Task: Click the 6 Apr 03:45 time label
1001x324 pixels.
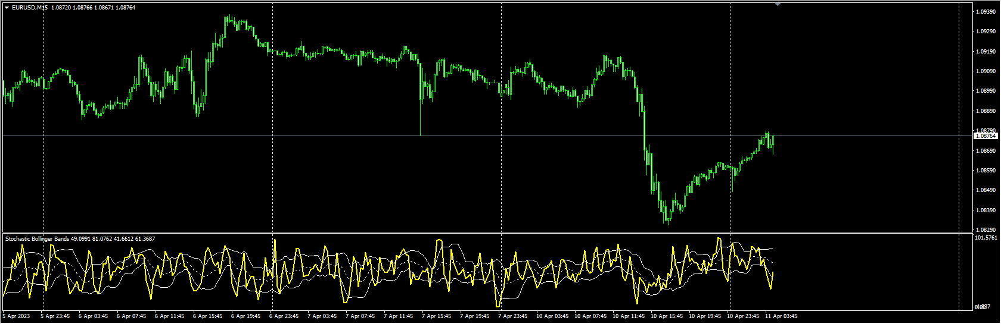Action: point(93,316)
